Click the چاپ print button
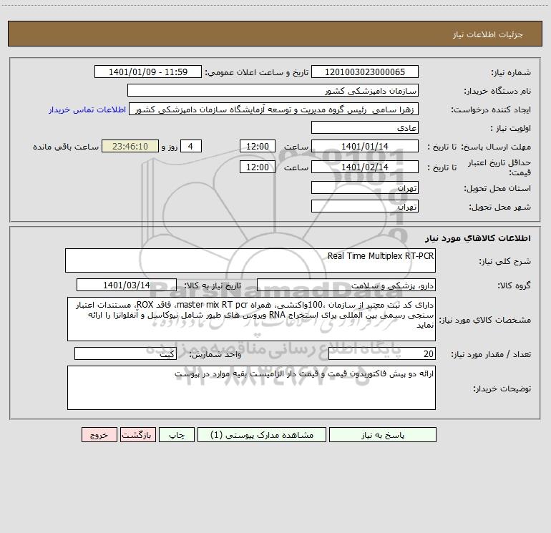Screen dimensions: 551x533 [x=177, y=435]
